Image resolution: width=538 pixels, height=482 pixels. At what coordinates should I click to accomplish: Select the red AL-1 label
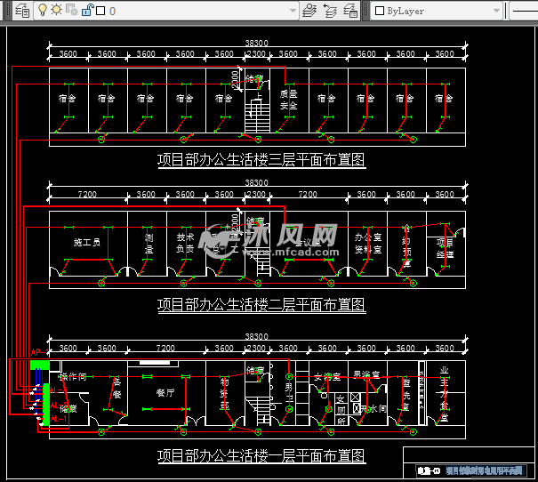pyautogui.click(x=59, y=419)
